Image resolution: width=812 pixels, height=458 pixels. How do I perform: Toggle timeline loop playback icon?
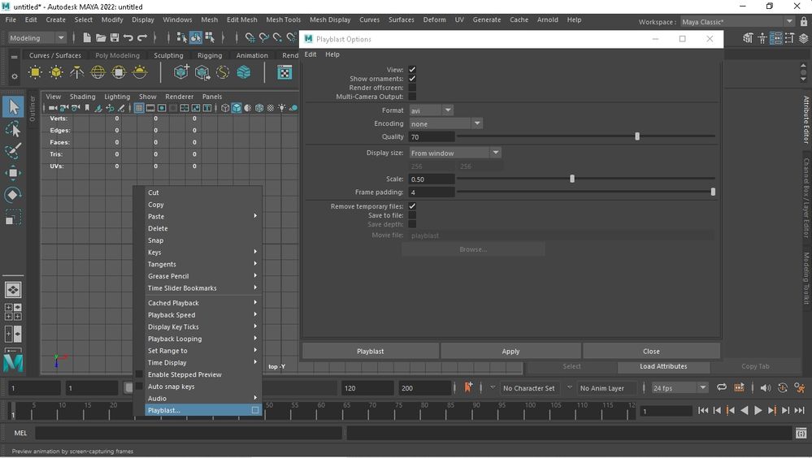point(722,387)
